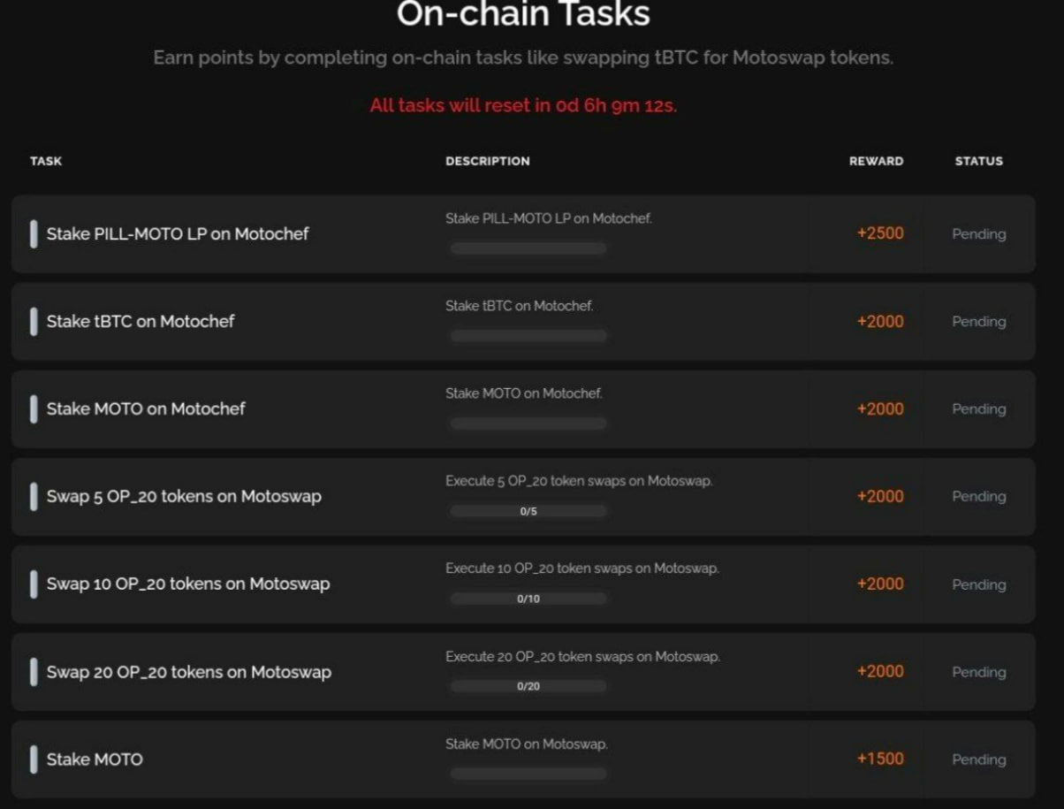This screenshot has width=1064, height=809.
Task: Select Swap 20 OP_20 tokens task title
Action: pyautogui.click(x=189, y=672)
